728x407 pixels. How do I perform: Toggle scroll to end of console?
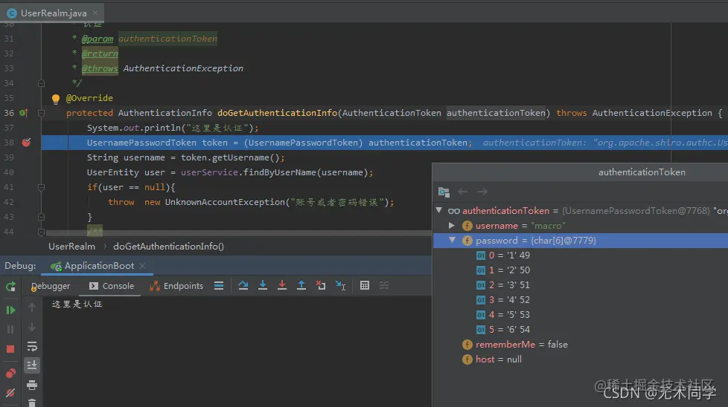(31, 365)
